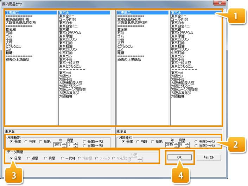Select 当限 radio in left 月限種別 group
Viewport: 248px width, 186px height.
point(26,142)
